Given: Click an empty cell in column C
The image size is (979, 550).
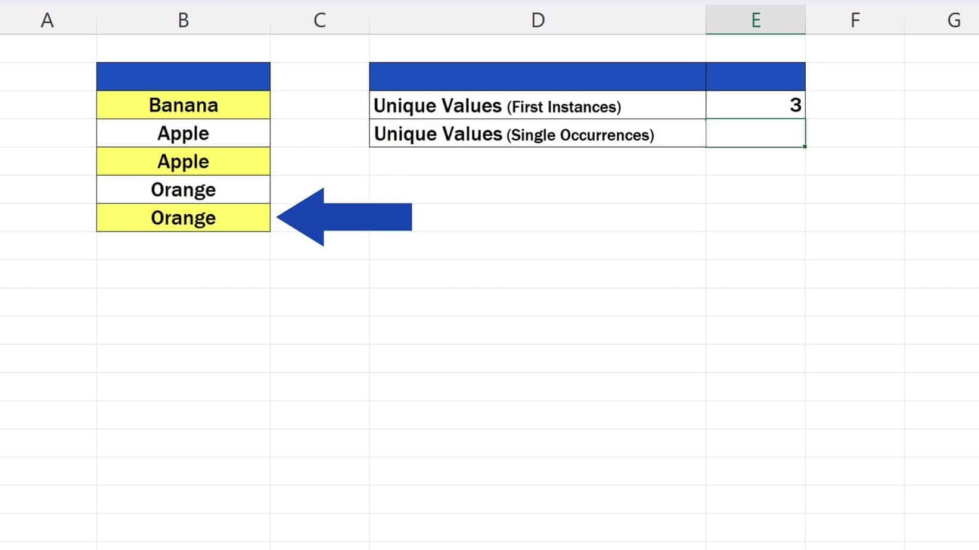Looking at the screenshot, I should [x=320, y=298].
